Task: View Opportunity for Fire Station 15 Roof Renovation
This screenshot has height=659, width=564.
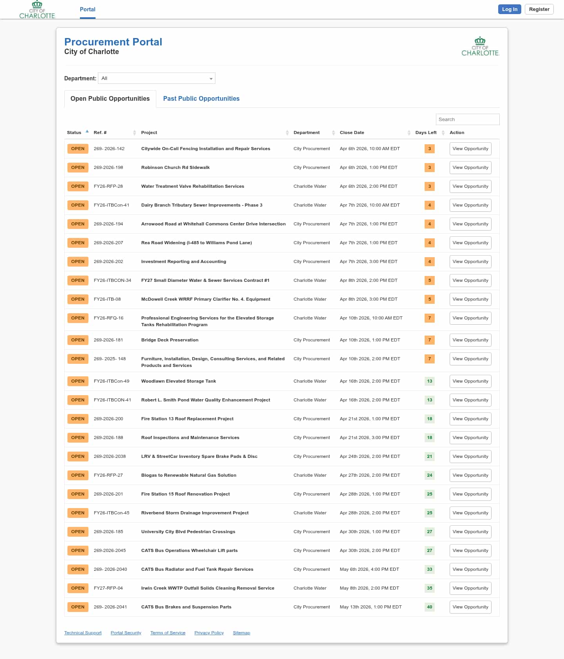Action: click(x=470, y=494)
